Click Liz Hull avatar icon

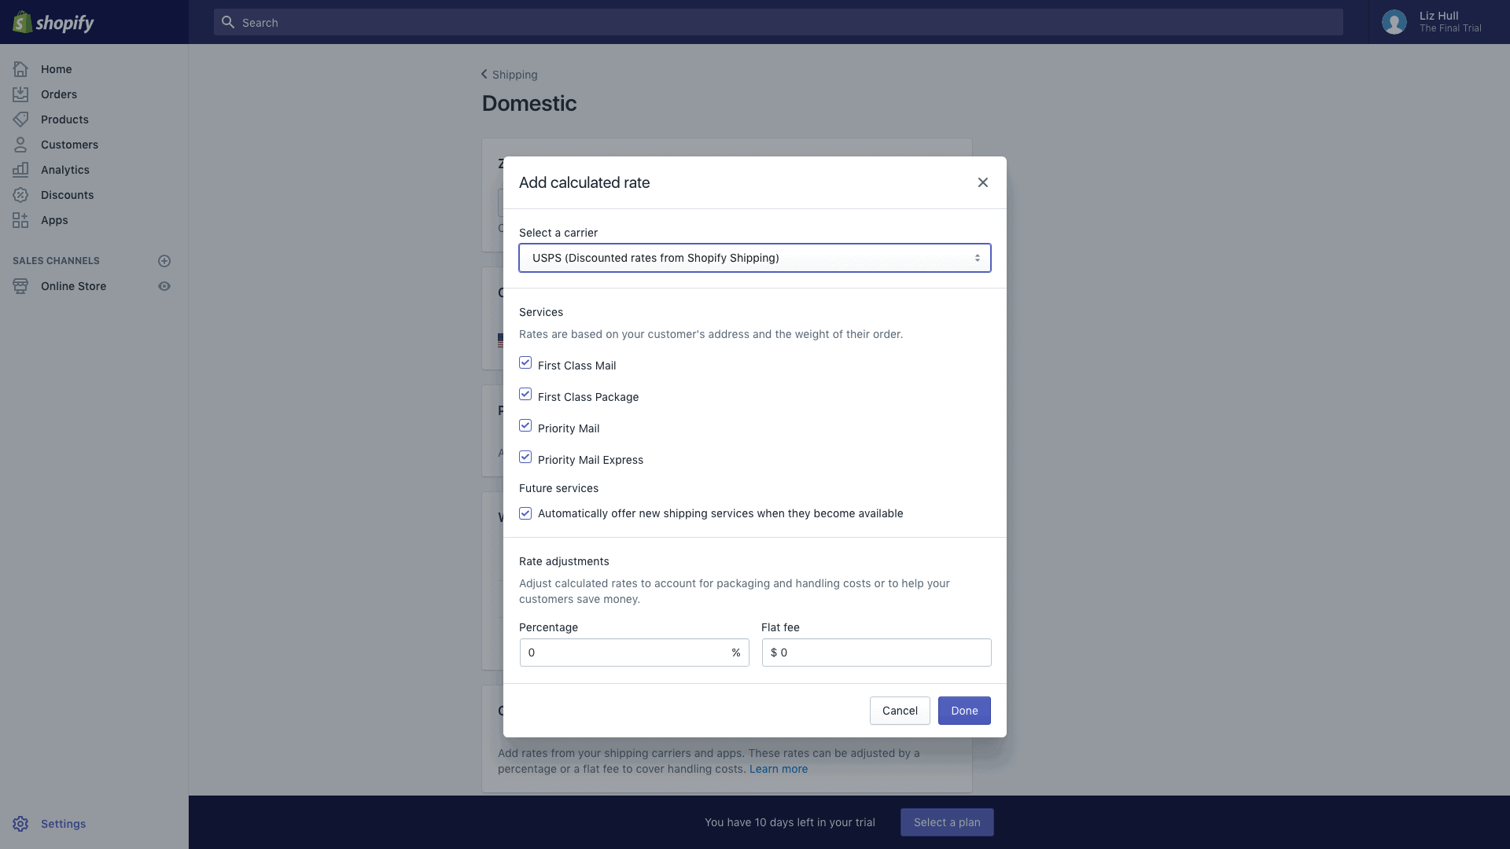[1394, 22]
